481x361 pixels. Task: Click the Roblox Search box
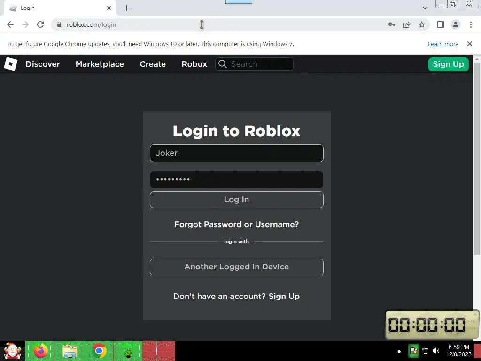(254, 64)
